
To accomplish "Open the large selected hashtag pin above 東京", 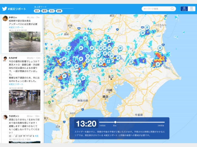I will tap(109, 61).
